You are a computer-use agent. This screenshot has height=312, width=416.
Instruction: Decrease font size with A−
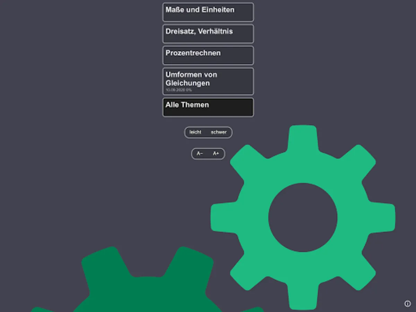pyautogui.click(x=200, y=154)
